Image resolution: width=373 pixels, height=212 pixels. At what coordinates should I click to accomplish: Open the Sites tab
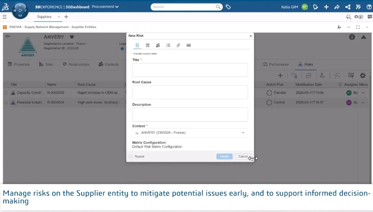tap(46, 64)
